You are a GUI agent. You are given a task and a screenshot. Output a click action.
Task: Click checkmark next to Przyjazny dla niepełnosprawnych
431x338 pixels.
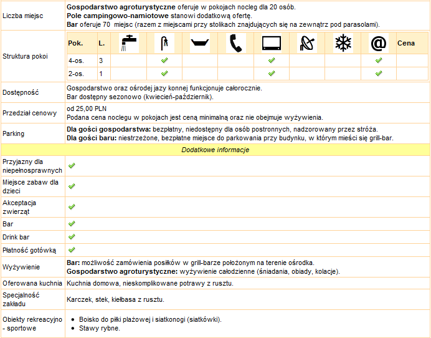[72, 166]
